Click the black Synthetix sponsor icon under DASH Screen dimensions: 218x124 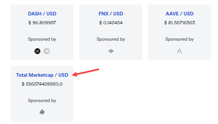tap(37, 51)
